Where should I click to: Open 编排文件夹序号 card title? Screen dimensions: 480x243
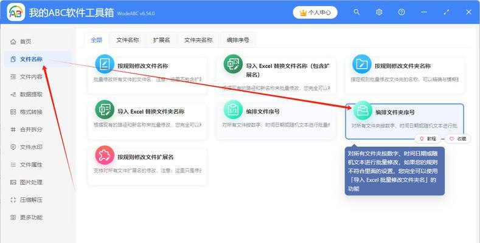pyautogui.click(x=395, y=112)
